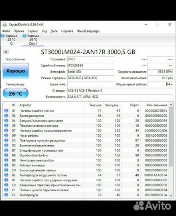Click the Стандарт field ACS-3
176x216 pixels.
coord(120,90)
